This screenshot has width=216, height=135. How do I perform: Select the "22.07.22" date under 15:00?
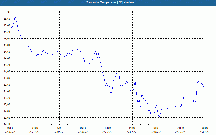131,132
